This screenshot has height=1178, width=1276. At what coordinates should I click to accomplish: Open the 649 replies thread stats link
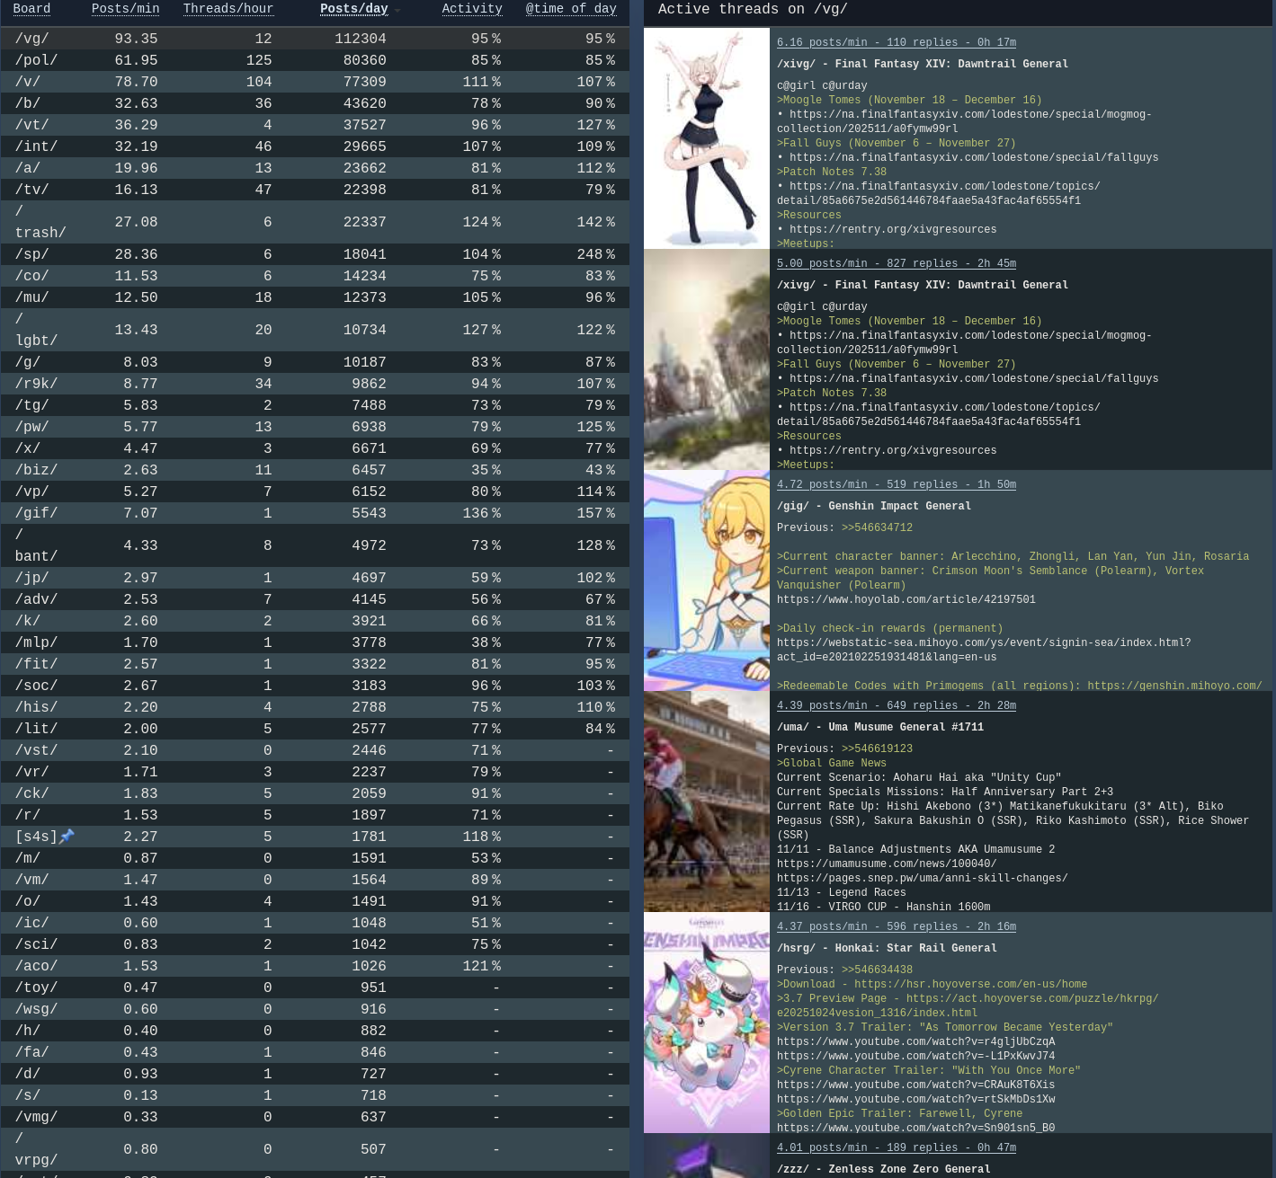click(x=897, y=705)
